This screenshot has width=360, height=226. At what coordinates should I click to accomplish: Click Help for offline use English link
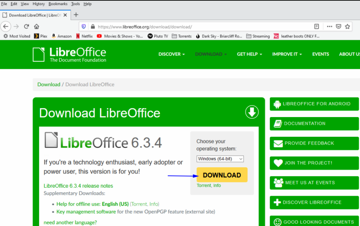point(92,204)
